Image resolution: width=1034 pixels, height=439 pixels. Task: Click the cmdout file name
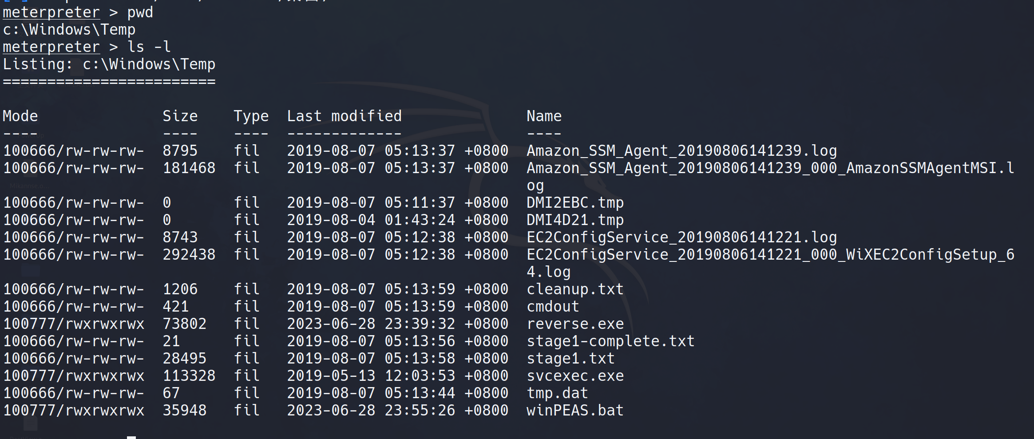coord(553,307)
